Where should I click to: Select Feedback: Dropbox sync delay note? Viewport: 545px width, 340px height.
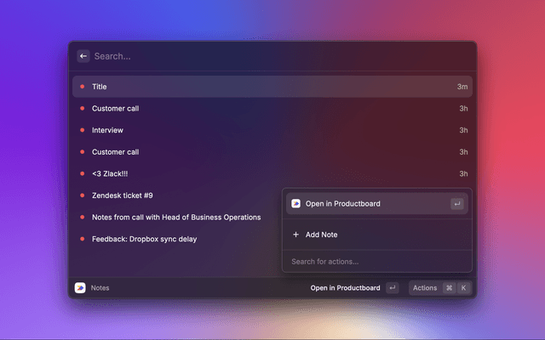[144, 239]
